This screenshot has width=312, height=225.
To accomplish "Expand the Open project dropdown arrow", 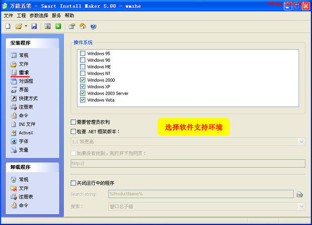I will pos(26,26).
